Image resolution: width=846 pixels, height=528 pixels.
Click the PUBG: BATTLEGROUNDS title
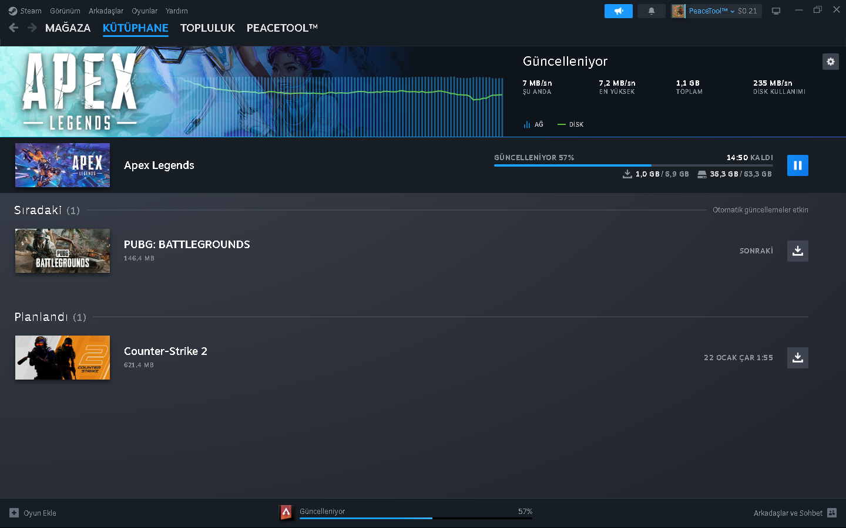(x=187, y=245)
